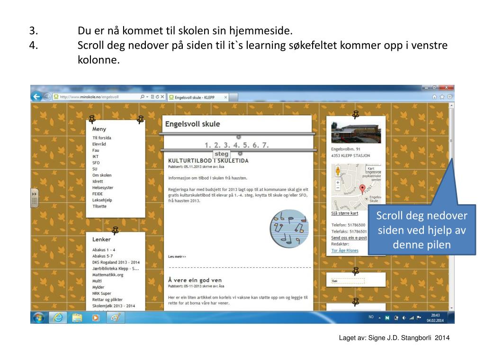Click the scrollbar up arrow
This screenshot has height=364, width=485.
(451, 106)
